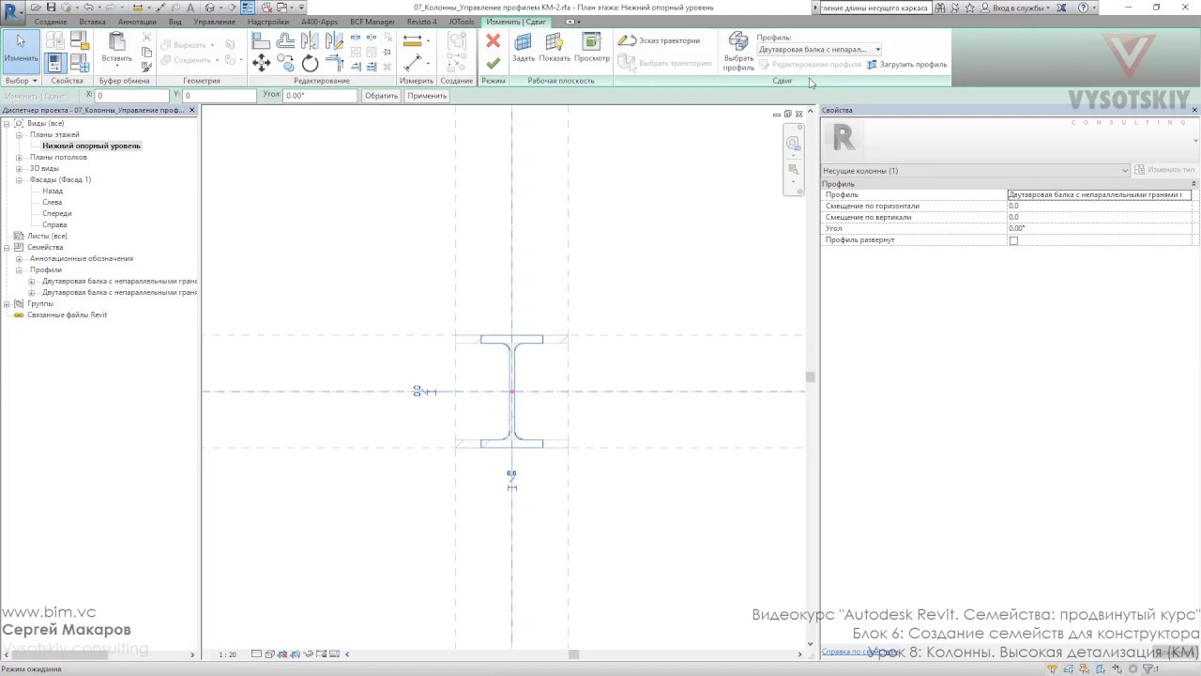
Task: Click the Угол angle input field
Action: coord(320,96)
